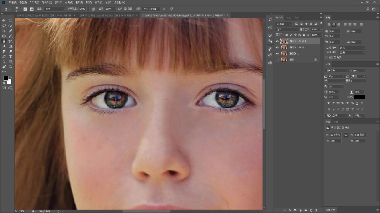Pick the Zoom tool from toolbar
The image size is (380, 213).
(11, 67)
